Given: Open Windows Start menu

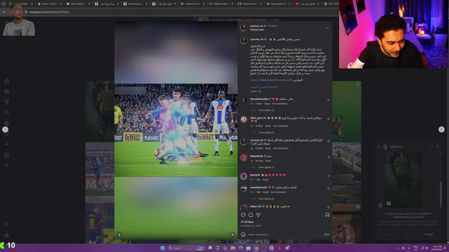Looking at the screenshot, I should coord(162,248).
